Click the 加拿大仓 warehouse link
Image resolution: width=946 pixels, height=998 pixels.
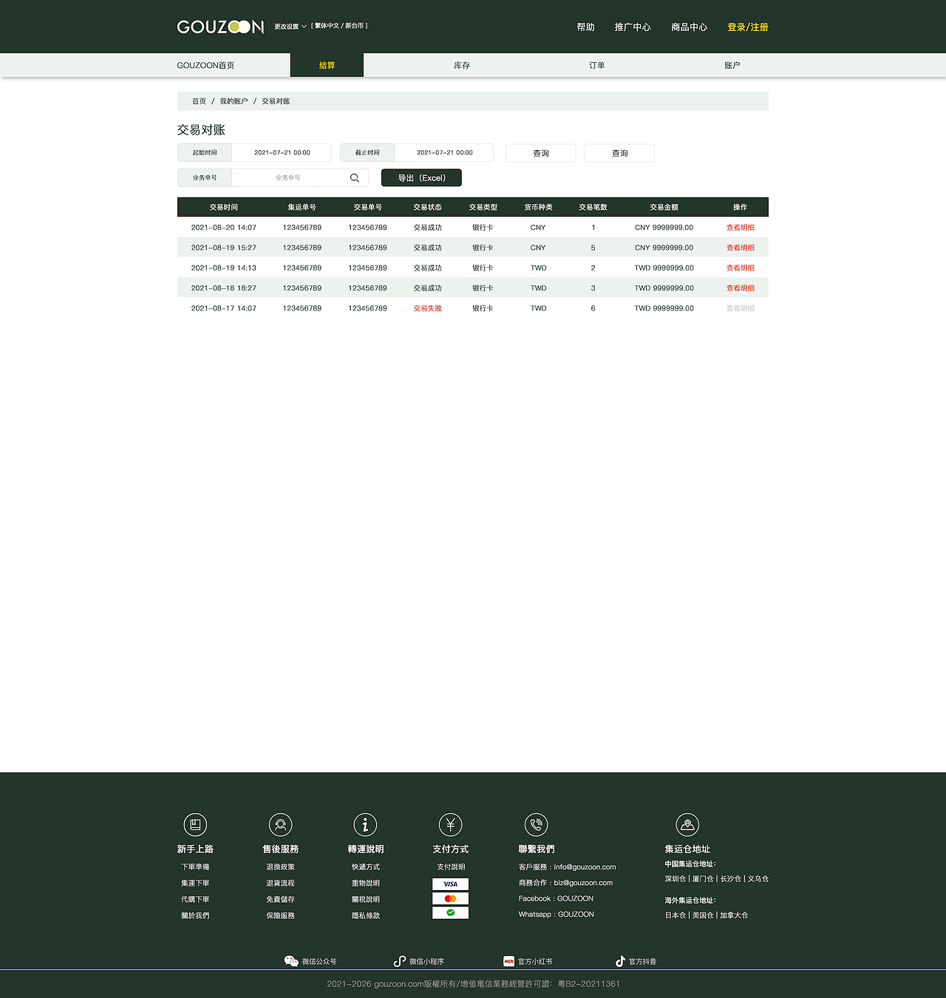[x=734, y=915]
